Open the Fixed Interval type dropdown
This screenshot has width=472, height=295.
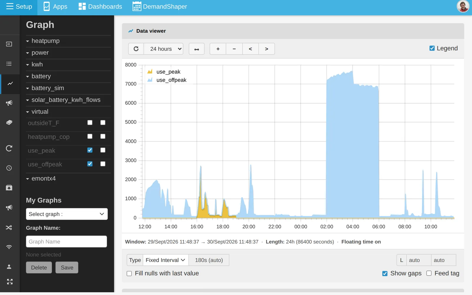click(x=166, y=260)
